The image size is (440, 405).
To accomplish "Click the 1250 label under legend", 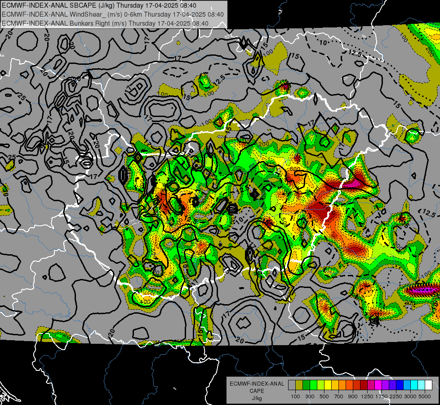I will click(x=367, y=396).
